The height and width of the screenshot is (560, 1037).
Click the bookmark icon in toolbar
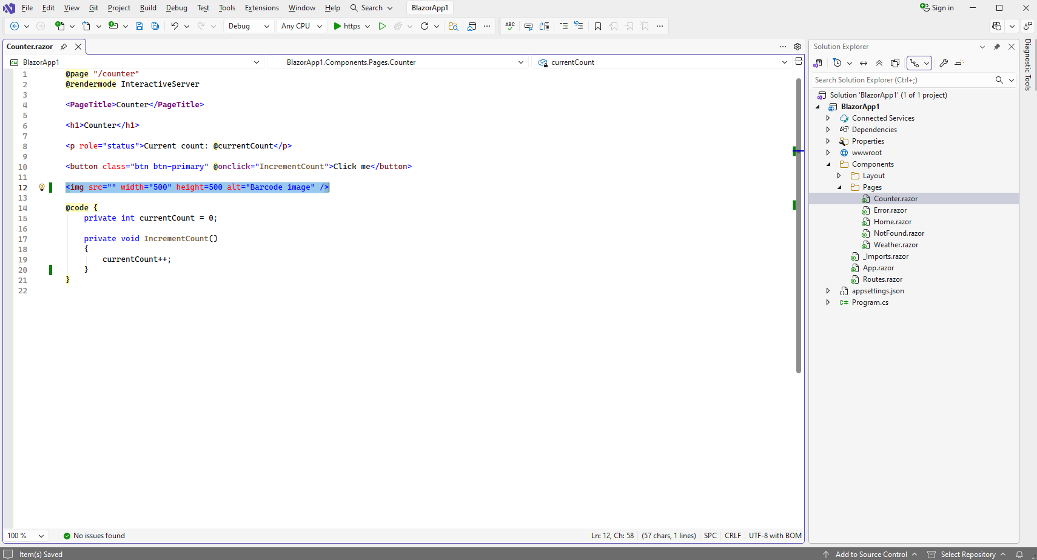tap(598, 26)
